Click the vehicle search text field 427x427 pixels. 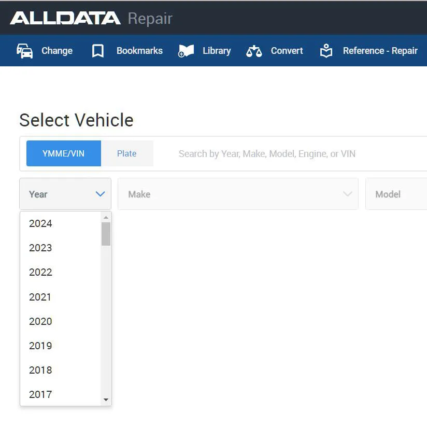pos(290,153)
